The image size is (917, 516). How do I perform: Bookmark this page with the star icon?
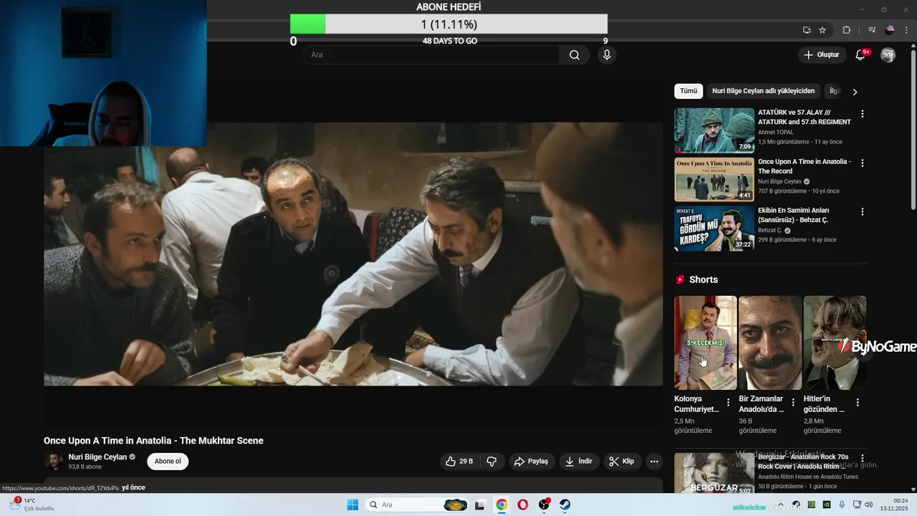tap(822, 30)
